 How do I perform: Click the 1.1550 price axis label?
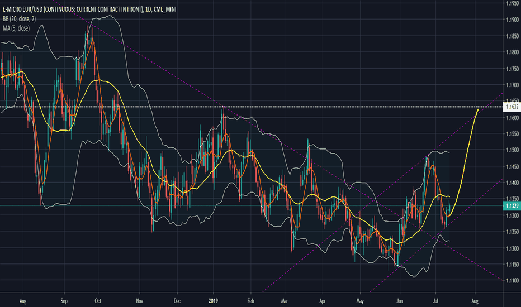pos(513,134)
